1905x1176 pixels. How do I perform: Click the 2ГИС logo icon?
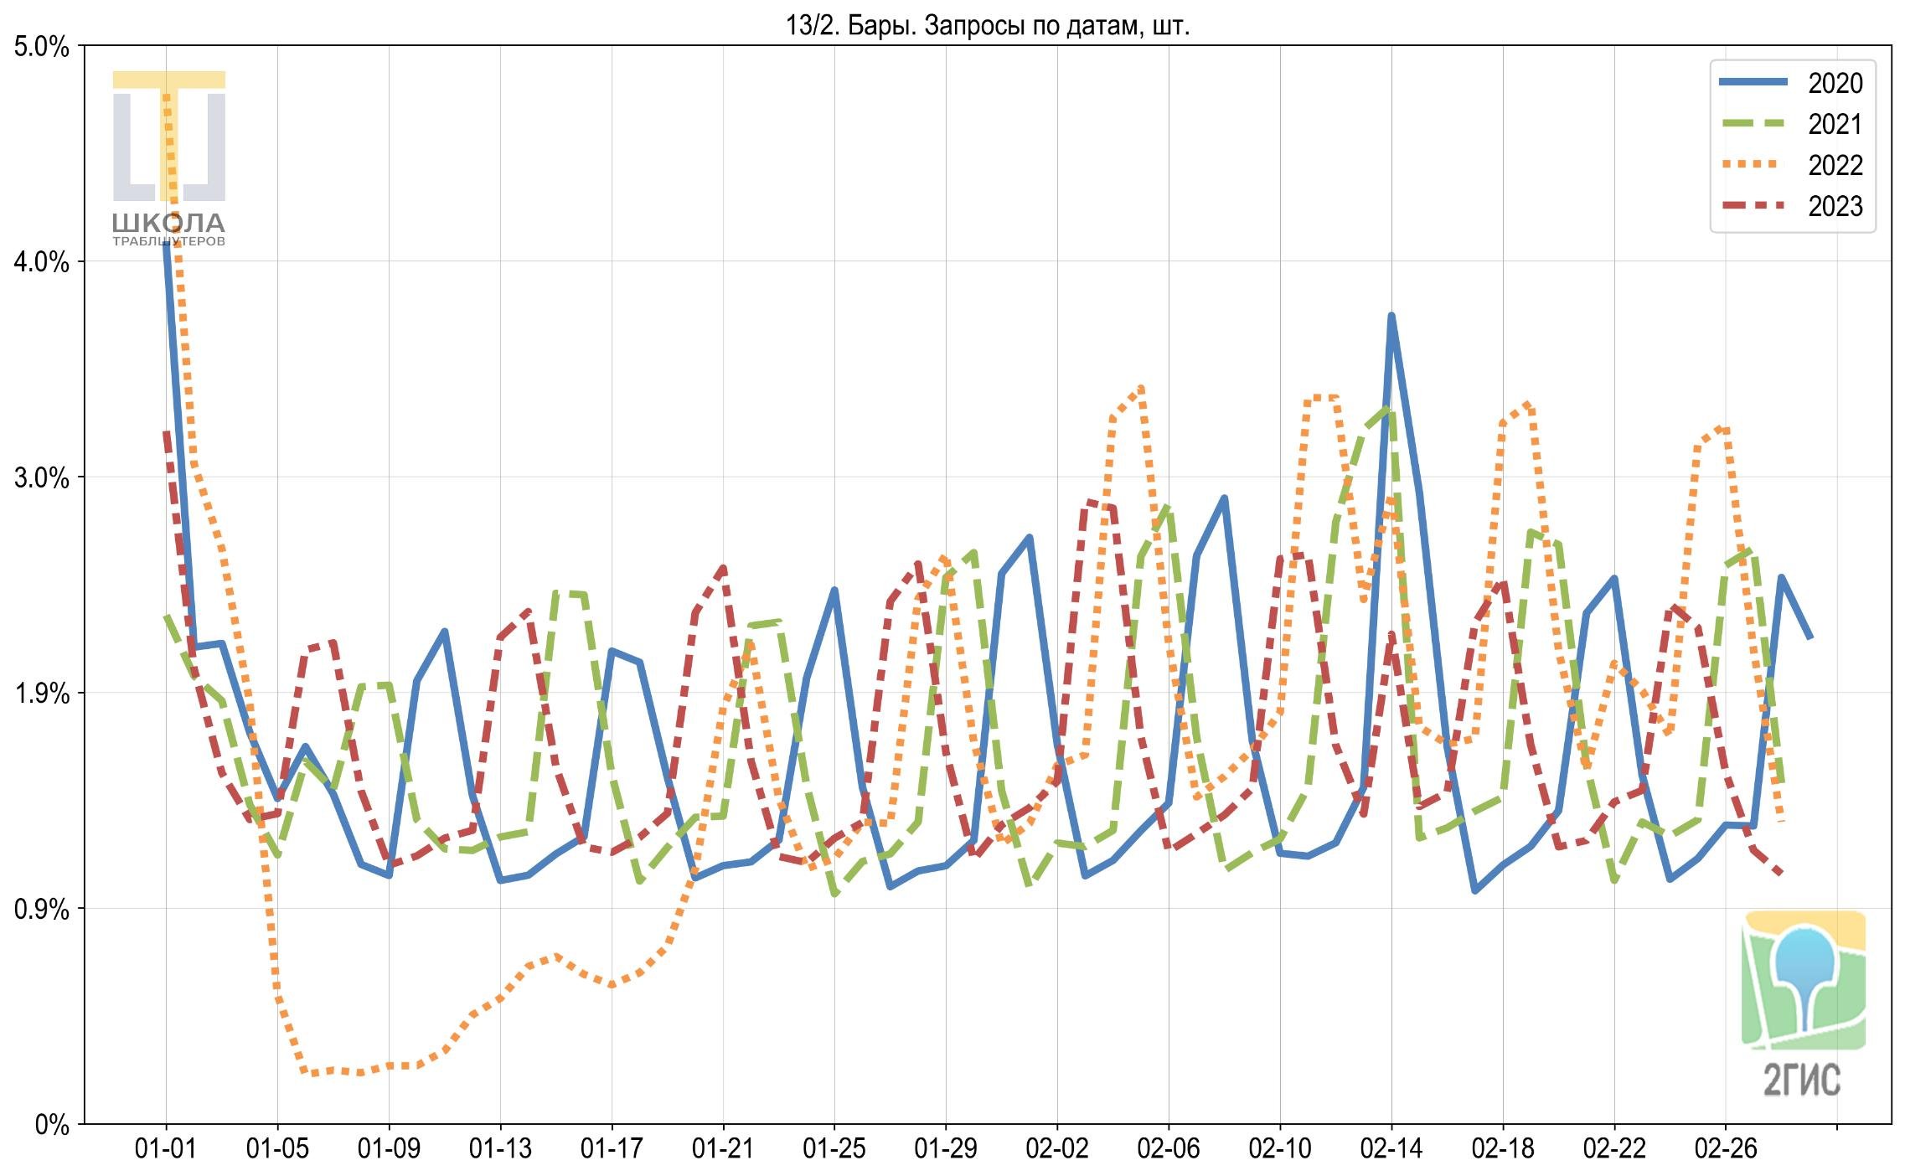1803,1004
